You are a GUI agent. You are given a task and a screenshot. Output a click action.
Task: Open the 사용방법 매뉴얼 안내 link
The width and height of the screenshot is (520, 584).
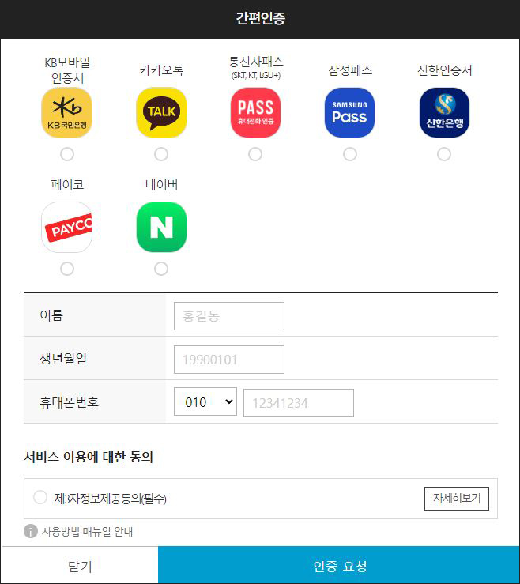click(x=87, y=532)
